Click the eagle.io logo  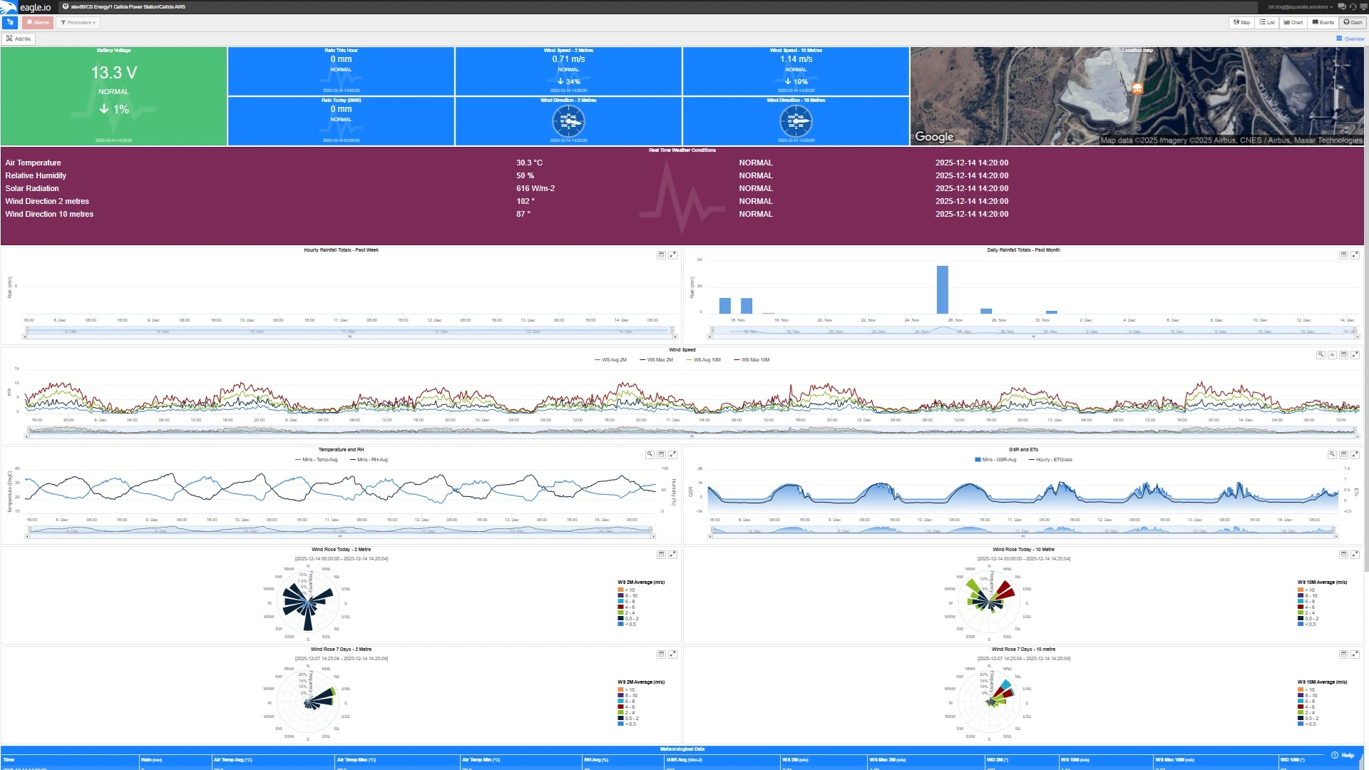27,7
